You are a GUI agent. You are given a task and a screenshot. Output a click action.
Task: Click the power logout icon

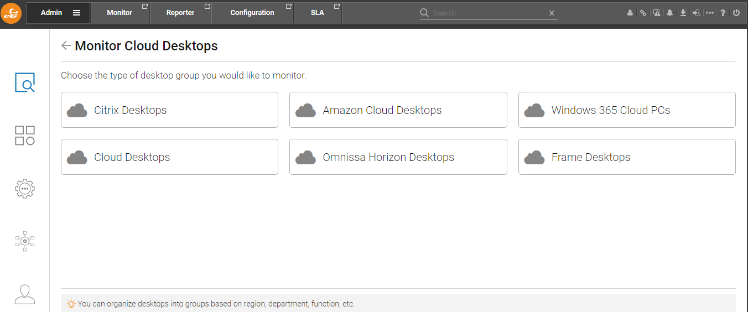tap(736, 13)
